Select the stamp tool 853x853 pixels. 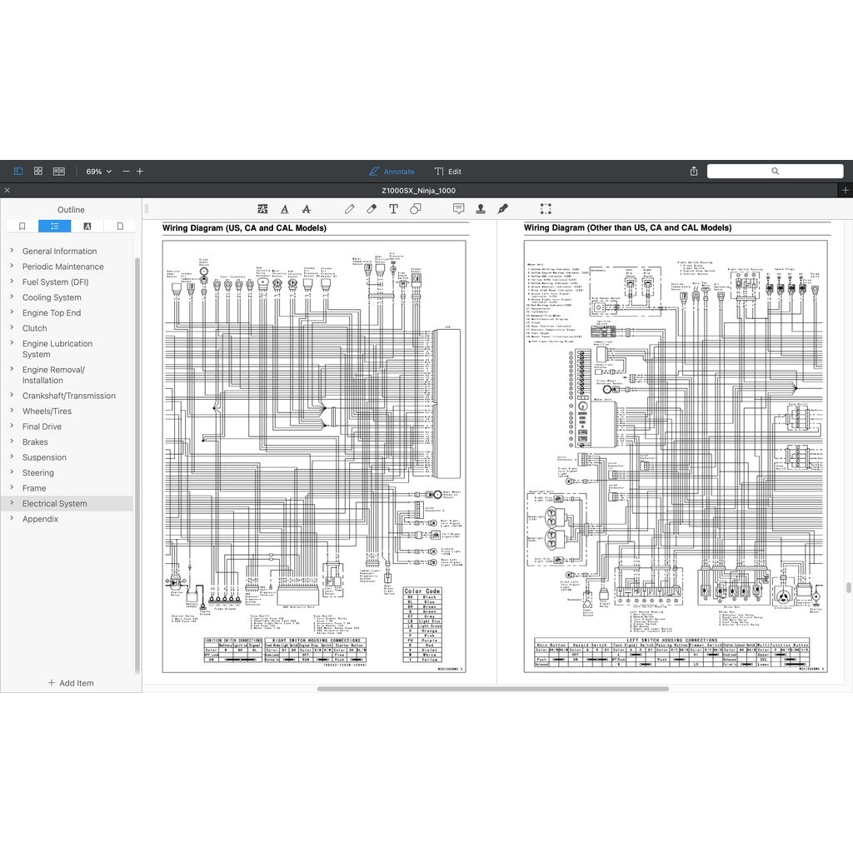click(481, 209)
